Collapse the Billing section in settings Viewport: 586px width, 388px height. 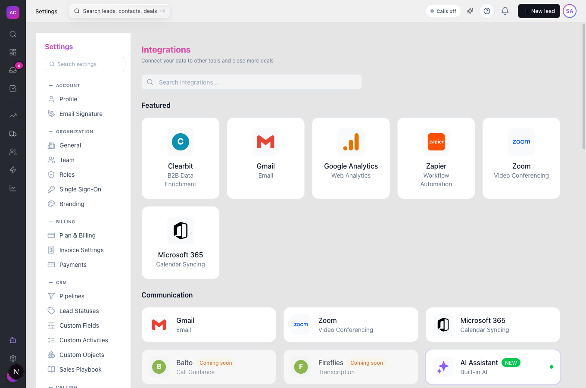click(x=62, y=222)
